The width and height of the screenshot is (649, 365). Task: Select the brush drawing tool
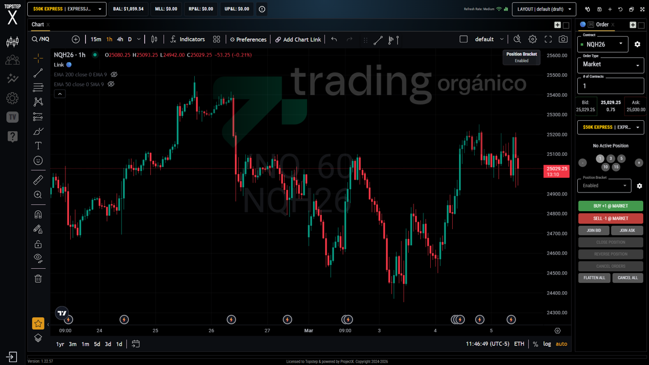tap(38, 131)
